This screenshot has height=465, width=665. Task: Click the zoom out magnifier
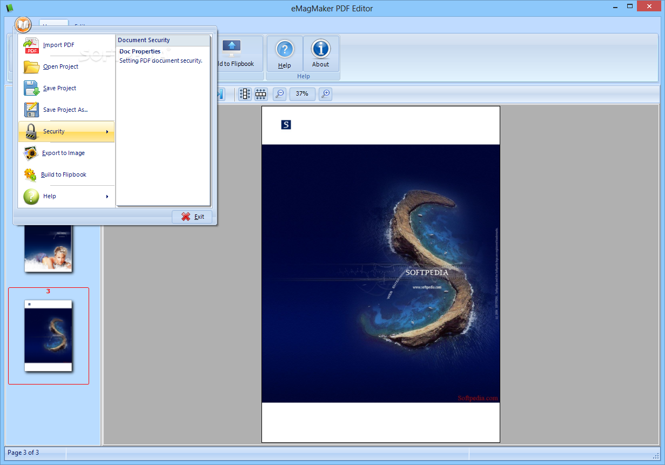[x=279, y=94]
